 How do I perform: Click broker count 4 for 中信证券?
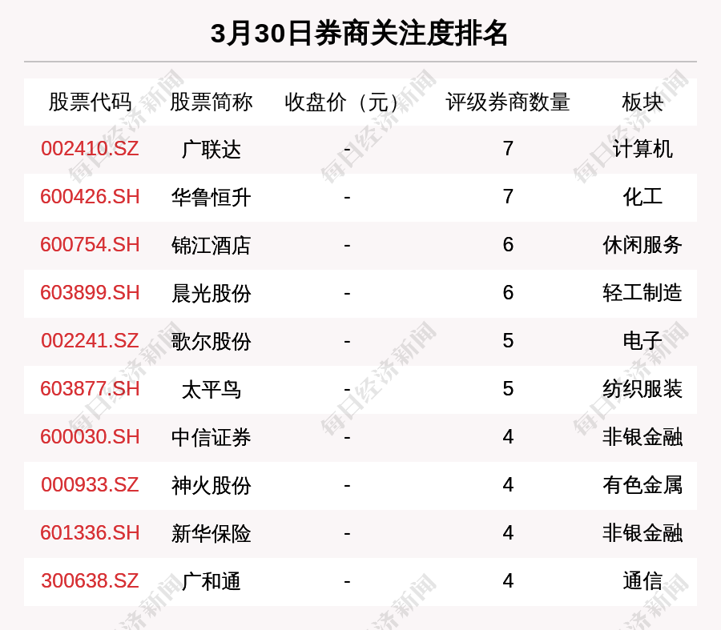pos(508,436)
